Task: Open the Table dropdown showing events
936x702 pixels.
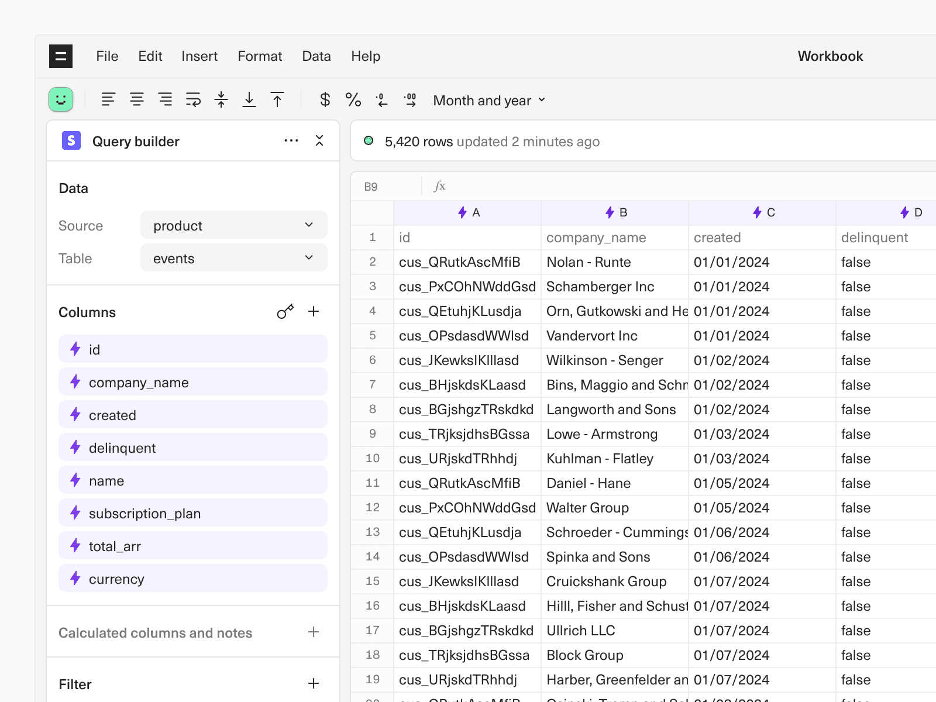Action: click(x=234, y=258)
